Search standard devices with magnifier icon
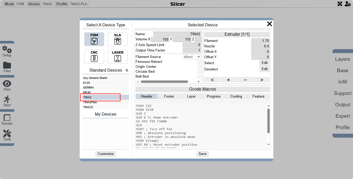The image size is (353, 179). point(127,70)
